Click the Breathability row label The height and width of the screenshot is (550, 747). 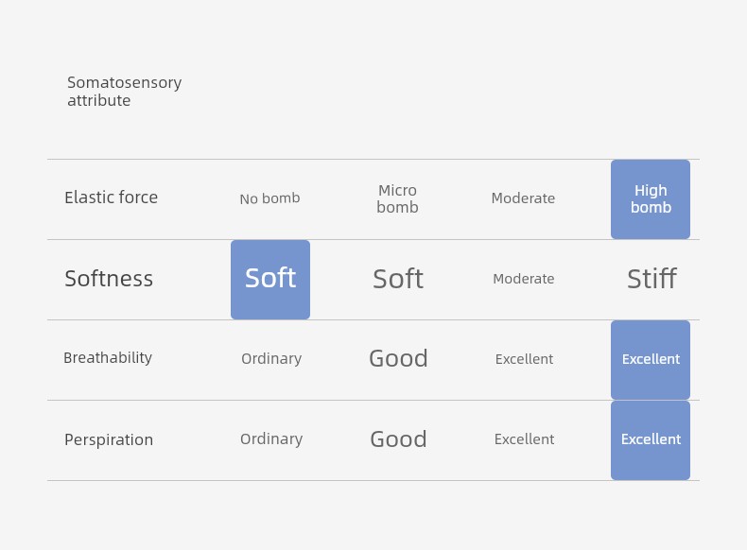108,357
